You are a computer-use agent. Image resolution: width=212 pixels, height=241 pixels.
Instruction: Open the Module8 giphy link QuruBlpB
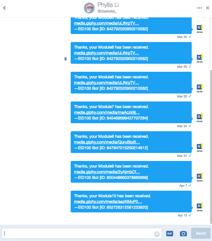click(x=107, y=142)
